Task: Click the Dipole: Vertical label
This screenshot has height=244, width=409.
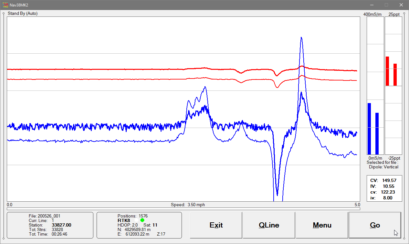Action: click(x=383, y=167)
